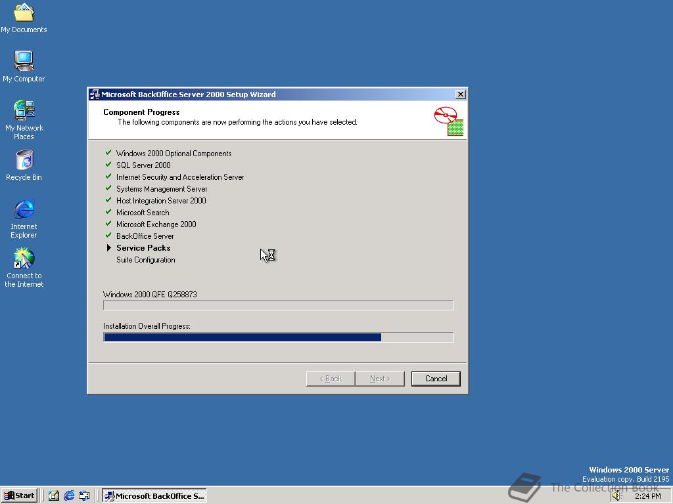Image resolution: width=673 pixels, height=504 pixels.
Task: Click checkmark beside Host Integration Server 2000
Action: pos(108,199)
